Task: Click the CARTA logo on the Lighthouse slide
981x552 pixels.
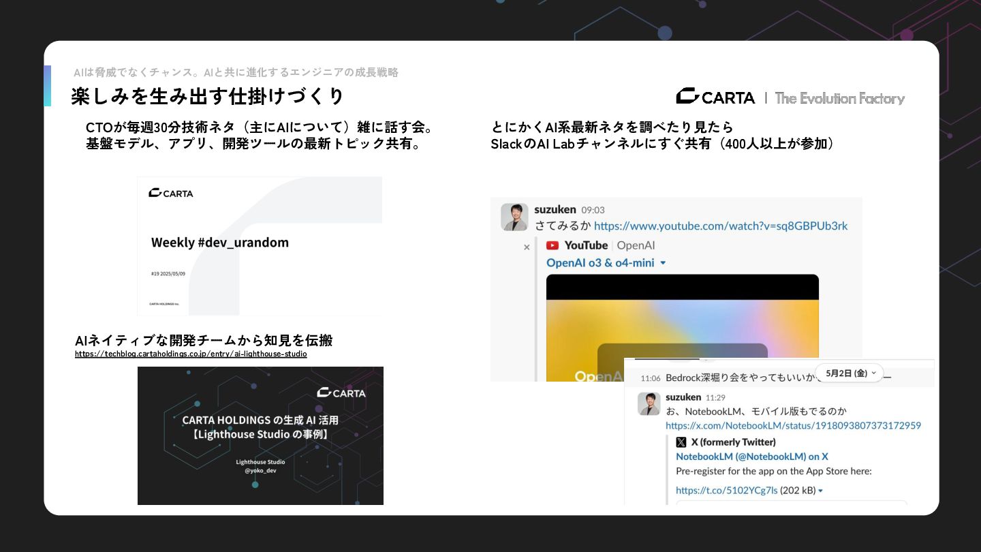Action: click(x=341, y=393)
